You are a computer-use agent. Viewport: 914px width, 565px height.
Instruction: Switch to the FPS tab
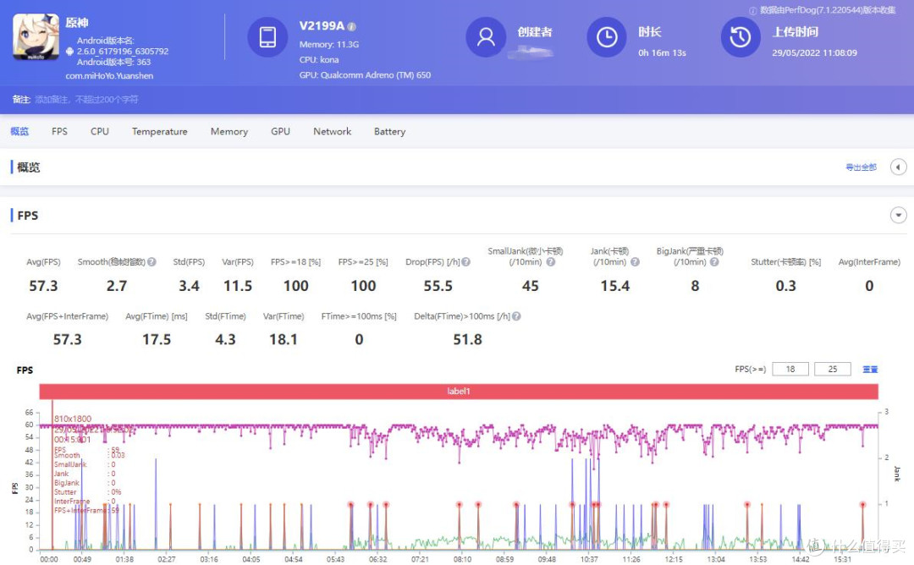click(59, 132)
